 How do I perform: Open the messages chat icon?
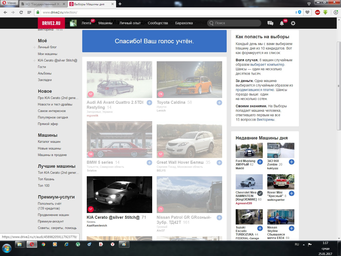click(270, 23)
